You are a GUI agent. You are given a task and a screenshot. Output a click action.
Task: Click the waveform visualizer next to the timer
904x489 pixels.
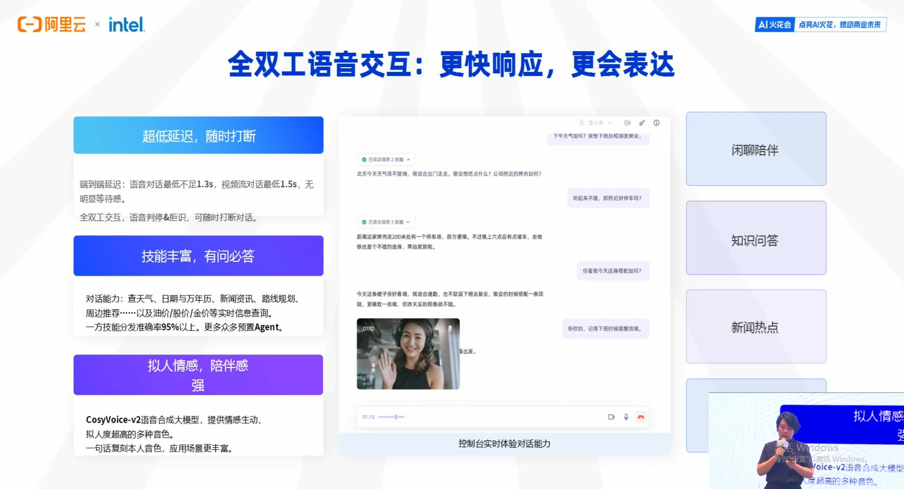pos(392,417)
